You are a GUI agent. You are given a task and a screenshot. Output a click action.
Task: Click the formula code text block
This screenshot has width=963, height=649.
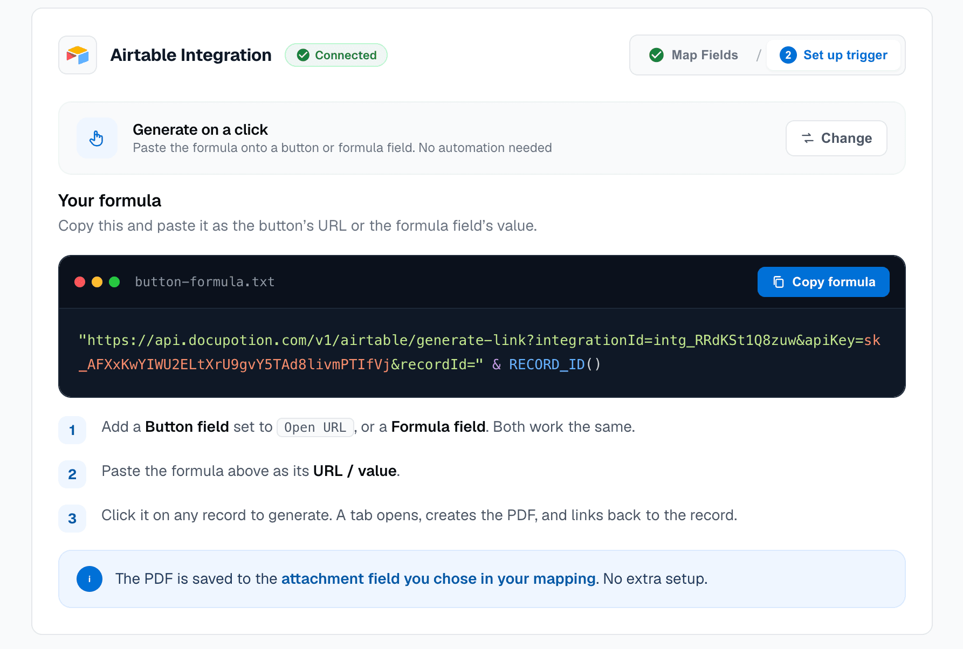pos(480,353)
